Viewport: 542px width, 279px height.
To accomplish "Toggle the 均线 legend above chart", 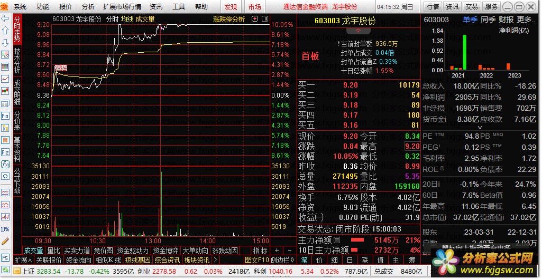I will coord(127,20).
